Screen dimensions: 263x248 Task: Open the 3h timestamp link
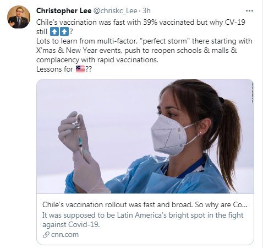pyautogui.click(x=146, y=11)
